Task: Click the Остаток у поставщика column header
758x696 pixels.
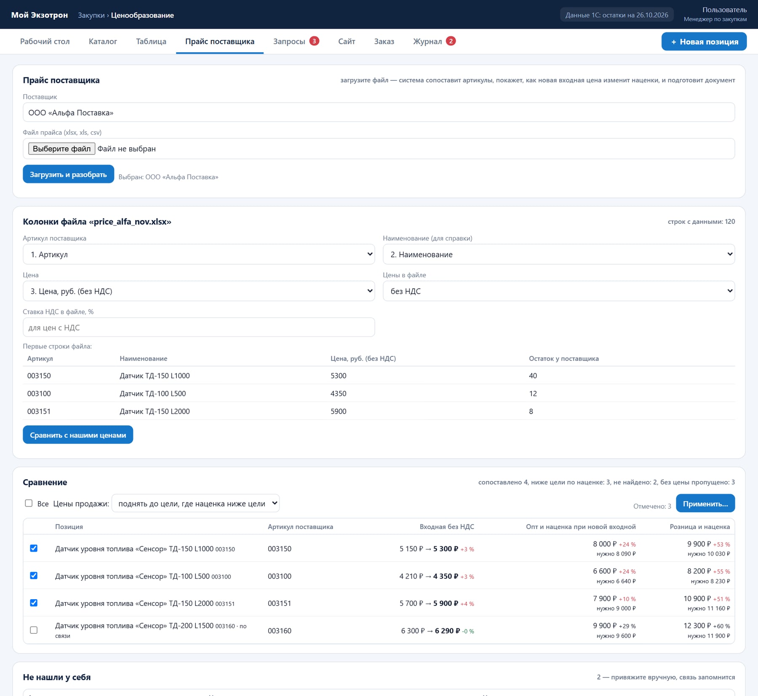Action: pyautogui.click(x=564, y=359)
